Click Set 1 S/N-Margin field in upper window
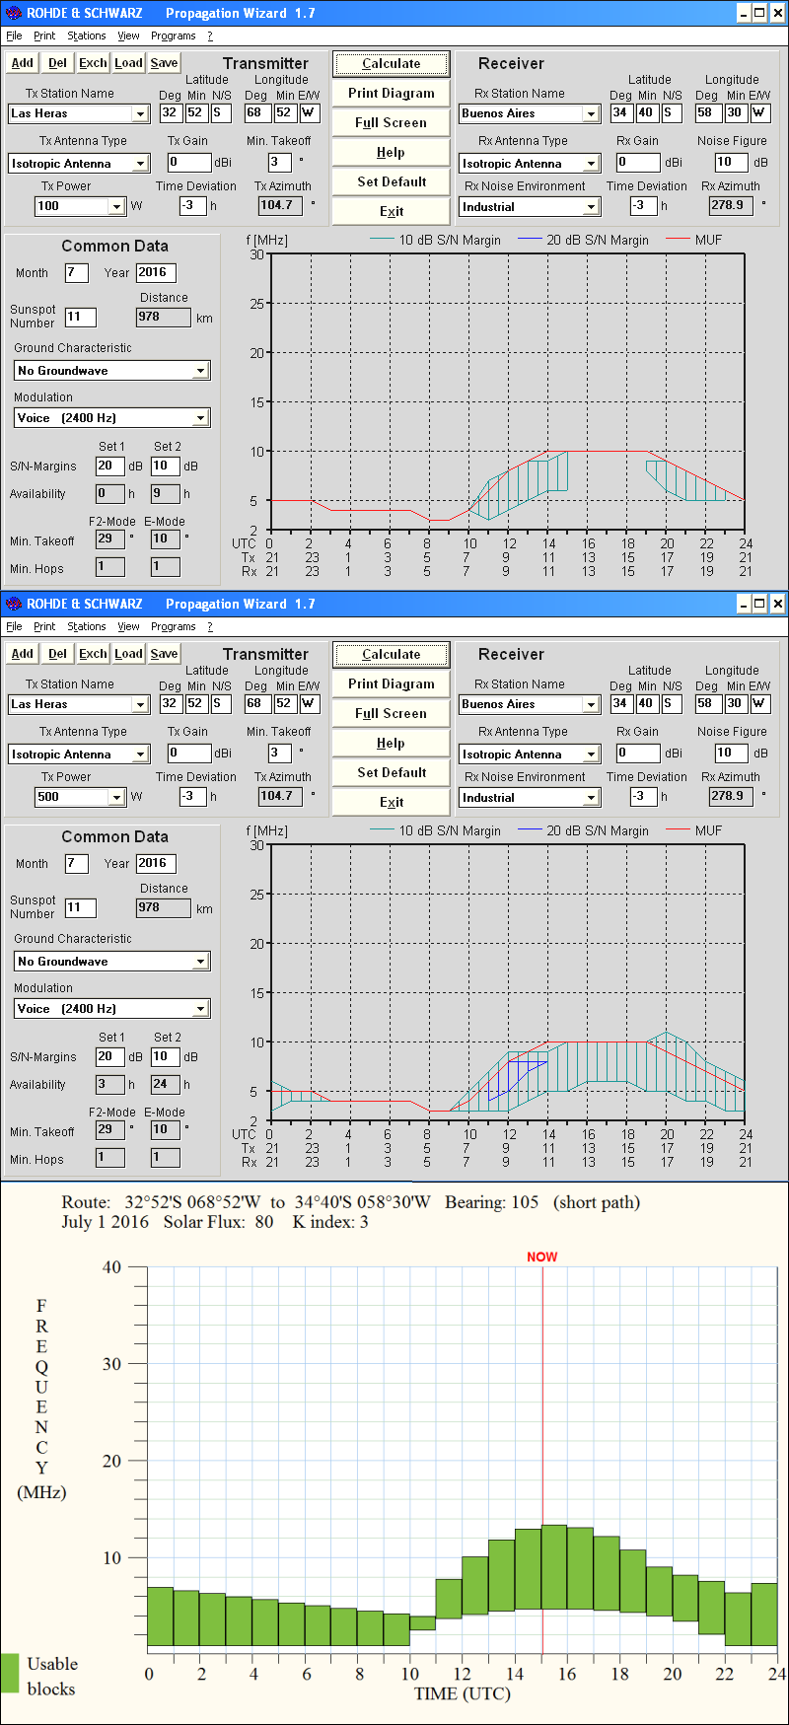The image size is (789, 1725). tap(109, 466)
